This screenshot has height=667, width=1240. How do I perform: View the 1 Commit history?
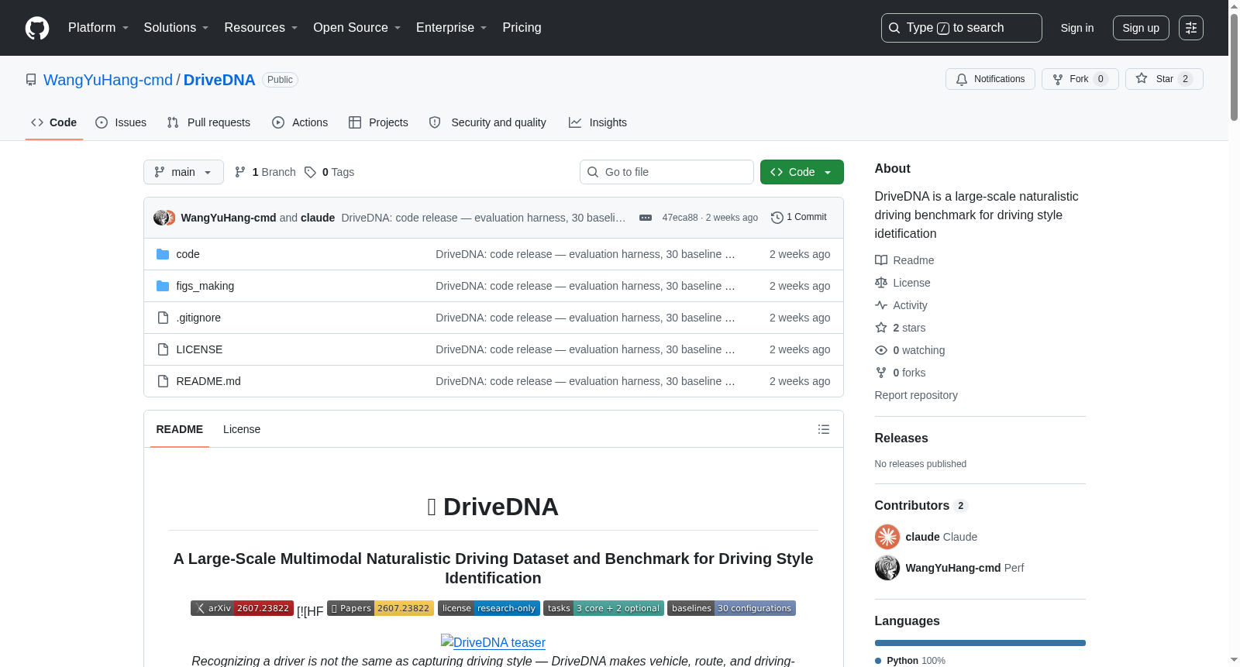[799, 218]
